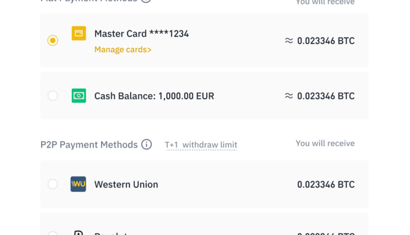This screenshot has height=235, width=410.
Task: Click the BTC amount in the Cash Balance row
Action: pos(326,96)
